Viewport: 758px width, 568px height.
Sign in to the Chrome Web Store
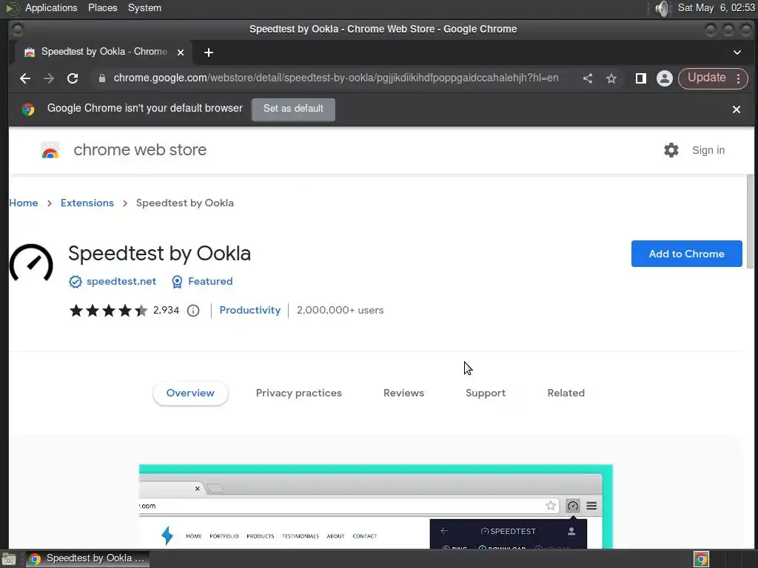(708, 150)
